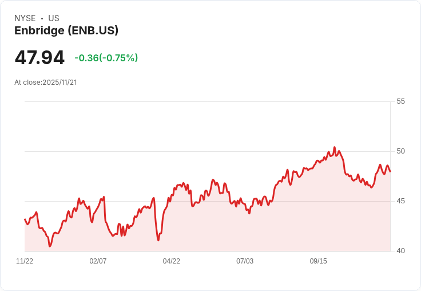This screenshot has width=421, height=291.
Task: Click the 40 price level label
Action: click(x=400, y=251)
